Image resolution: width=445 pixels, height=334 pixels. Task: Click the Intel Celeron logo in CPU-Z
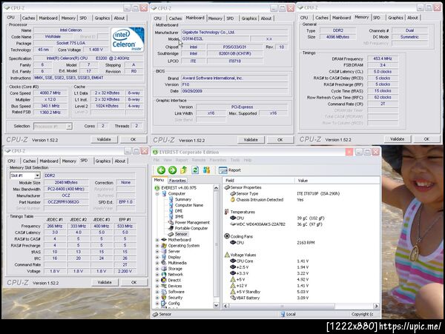[x=128, y=39]
